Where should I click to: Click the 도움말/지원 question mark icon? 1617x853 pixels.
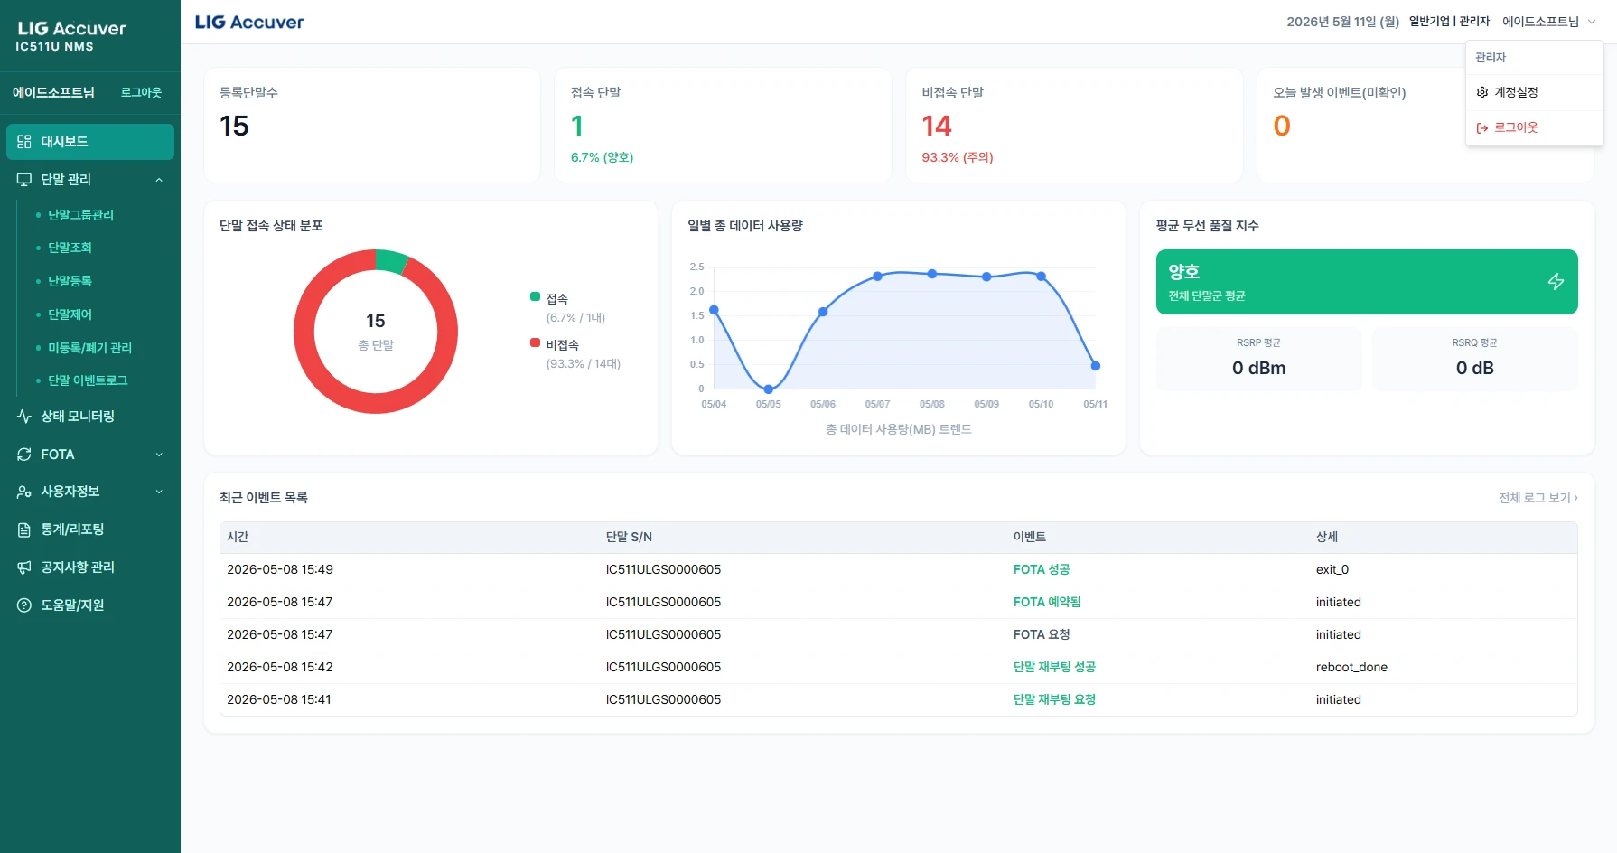[24, 605]
